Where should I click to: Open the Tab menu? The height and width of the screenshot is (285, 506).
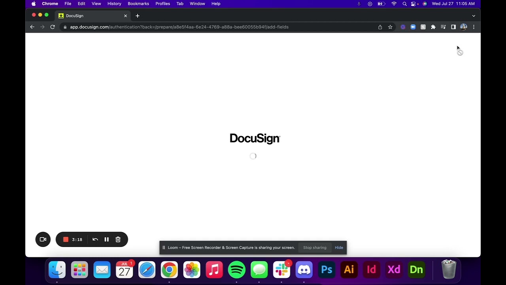tap(180, 4)
